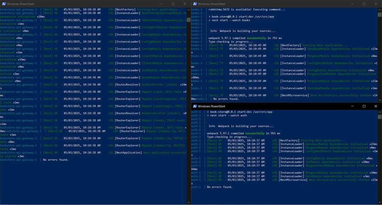Maximize the api-gateway PowerShell window
This screenshot has width=382, height=205.
click(173, 4)
